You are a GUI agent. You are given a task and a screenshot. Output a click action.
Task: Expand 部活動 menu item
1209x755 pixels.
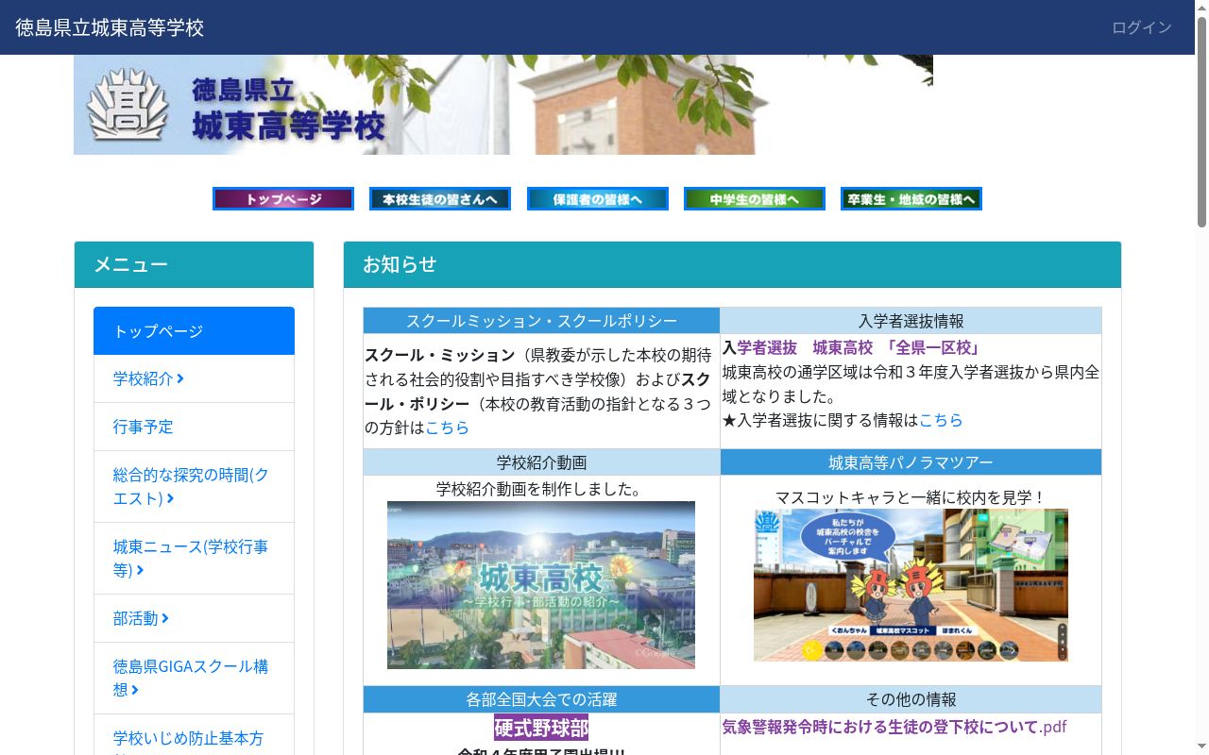point(194,618)
